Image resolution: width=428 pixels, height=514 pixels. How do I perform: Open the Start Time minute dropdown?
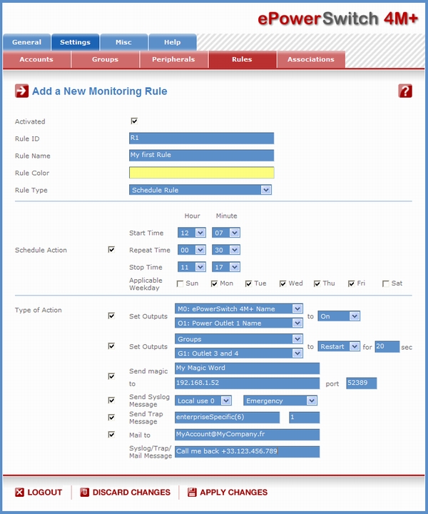click(x=226, y=233)
